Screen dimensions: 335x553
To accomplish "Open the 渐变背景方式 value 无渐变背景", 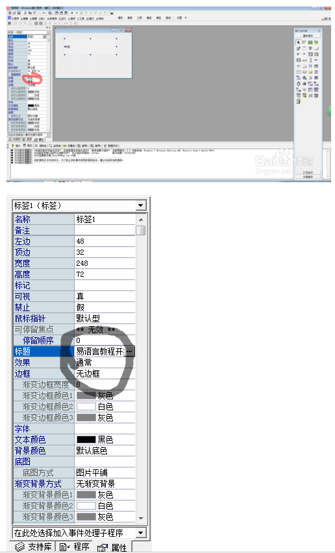I will (x=105, y=484).
